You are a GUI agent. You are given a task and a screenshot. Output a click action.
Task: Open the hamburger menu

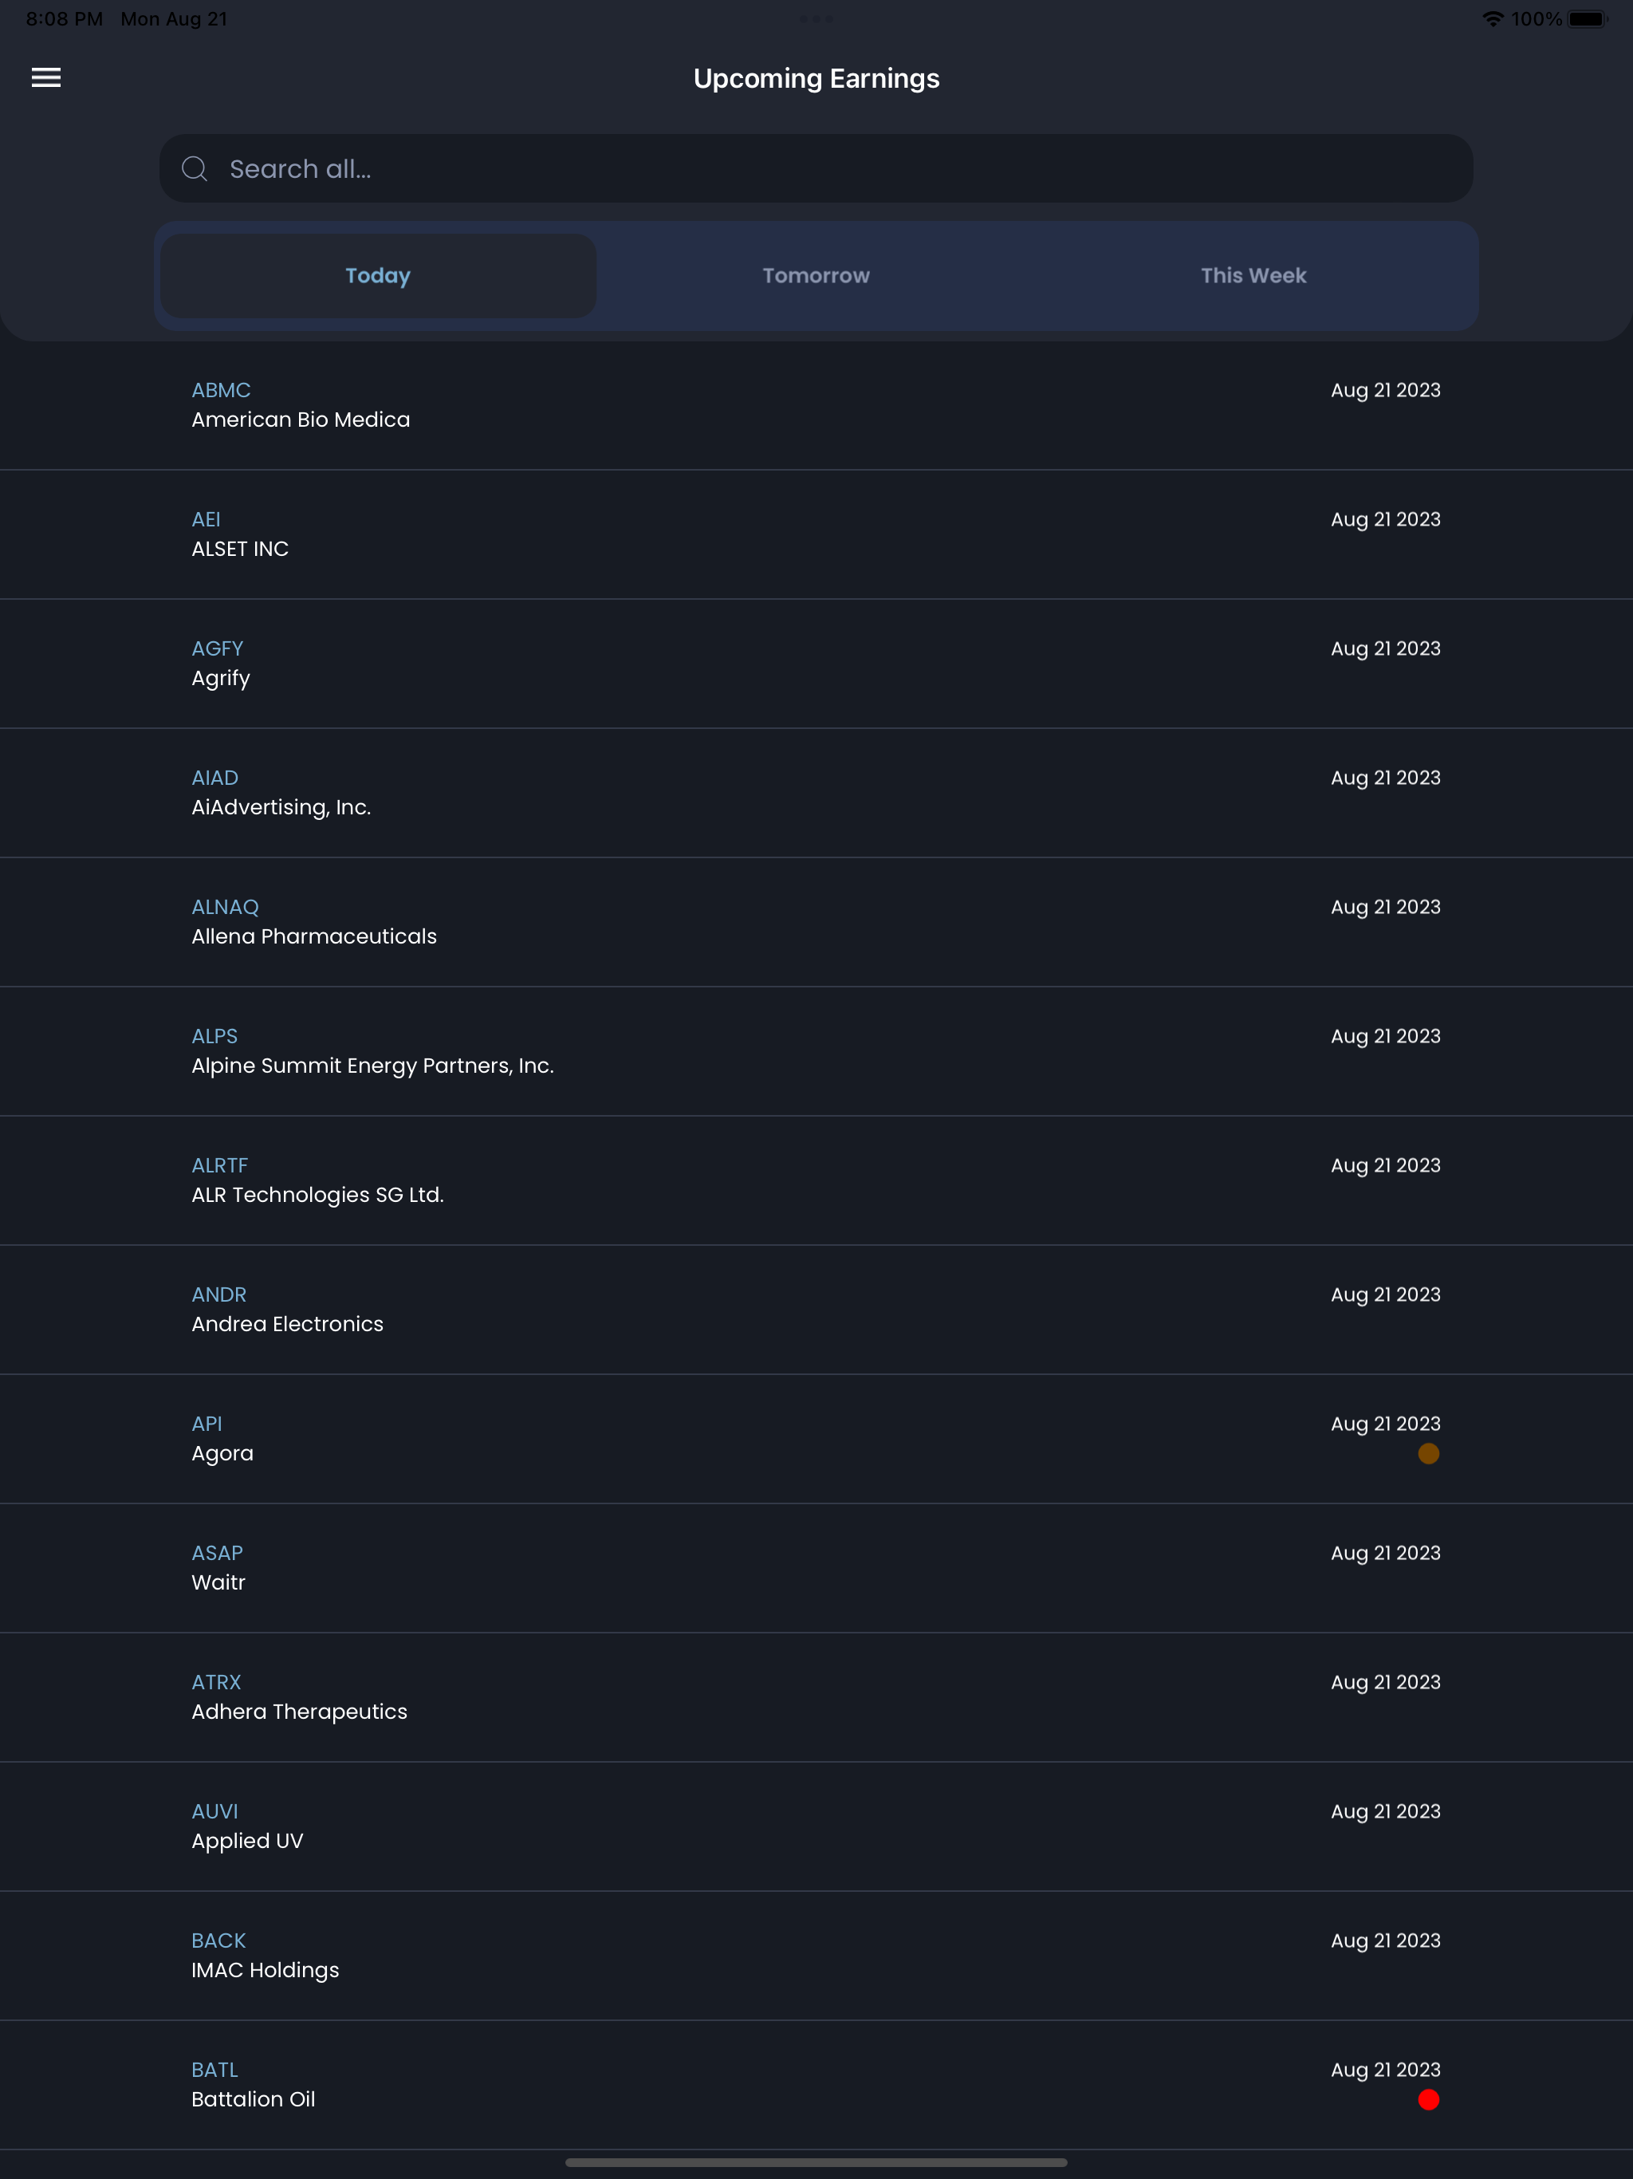coord(46,78)
